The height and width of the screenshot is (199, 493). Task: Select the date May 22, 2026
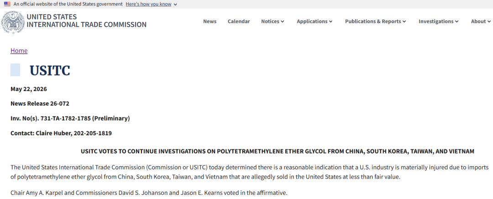pyautogui.click(x=29, y=89)
